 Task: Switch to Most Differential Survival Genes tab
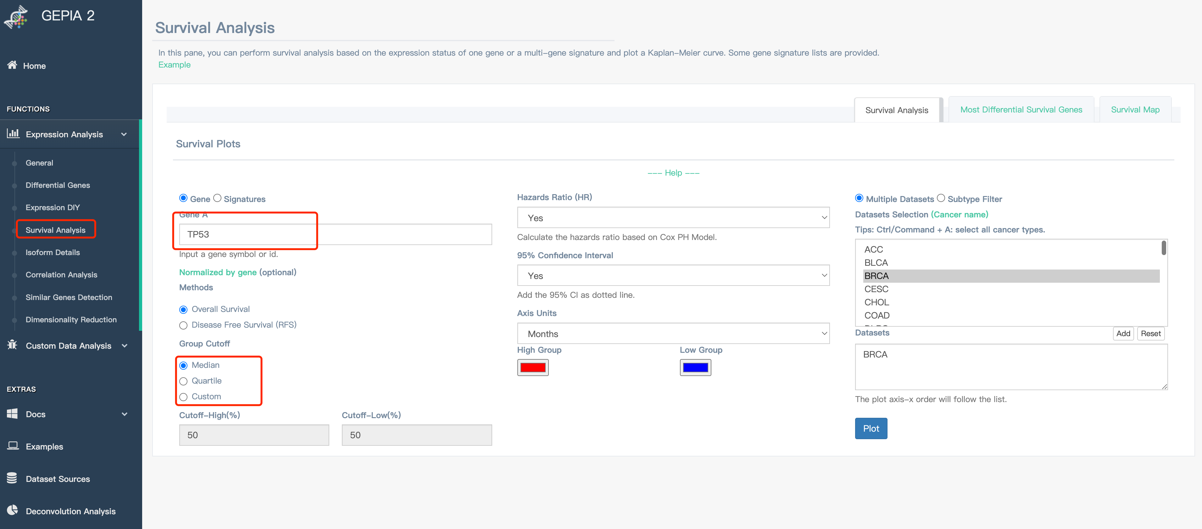pyautogui.click(x=1021, y=110)
